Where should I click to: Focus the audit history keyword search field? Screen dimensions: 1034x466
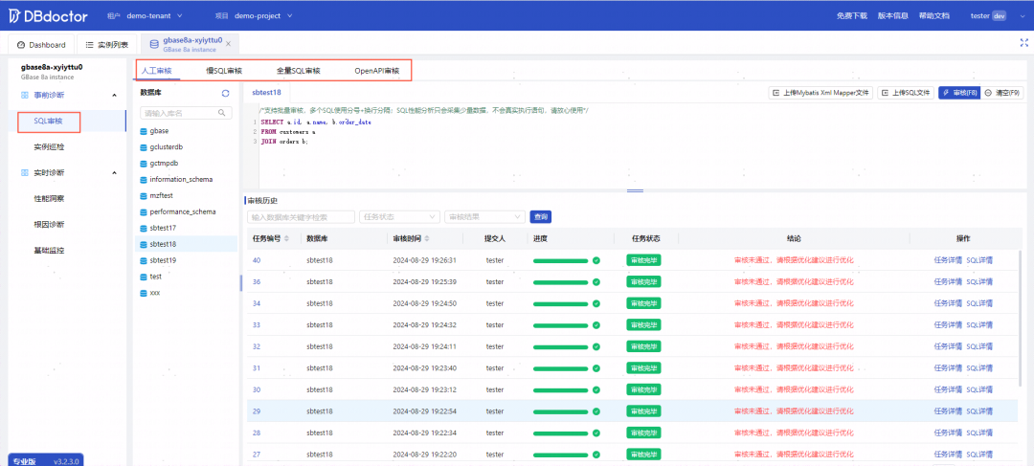coord(301,216)
